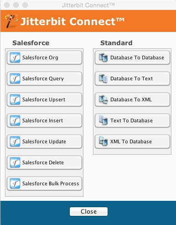
Task: Click the Salesforce section heading
Action: (31, 43)
